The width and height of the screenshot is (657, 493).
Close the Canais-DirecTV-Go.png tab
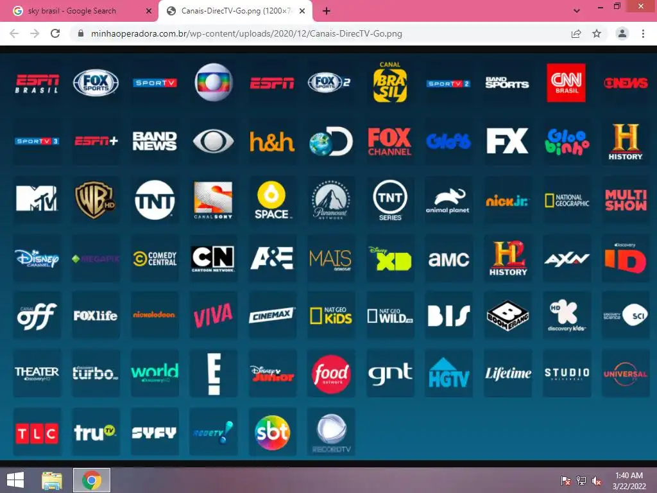point(302,11)
